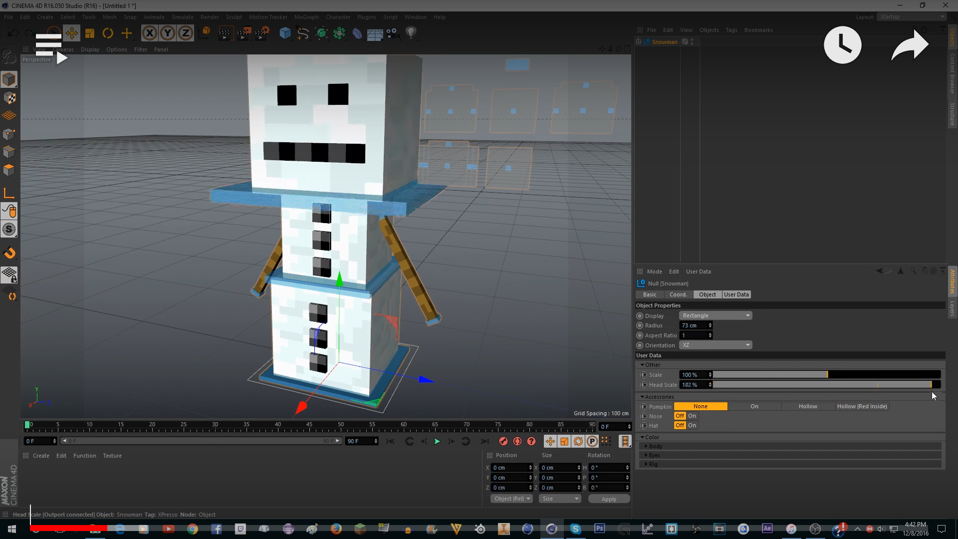Go to end of animation
Viewport: 958px width, 539px height.
click(484, 441)
